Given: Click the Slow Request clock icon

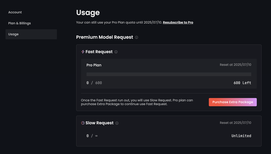Looking at the screenshot, I should tap(83, 123).
